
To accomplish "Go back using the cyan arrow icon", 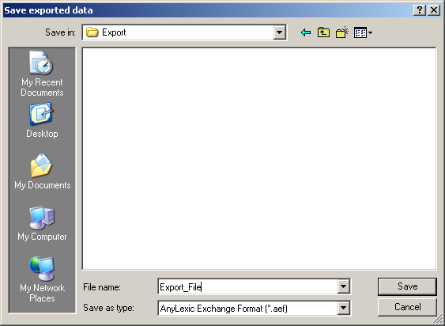I will [306, 32].
